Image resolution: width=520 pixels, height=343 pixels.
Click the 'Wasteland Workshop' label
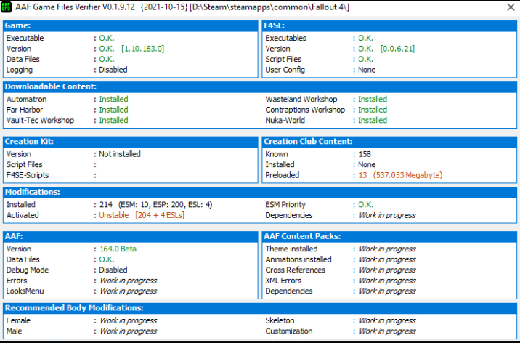301,99
